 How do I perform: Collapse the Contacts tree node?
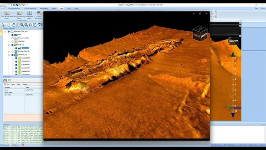tap(9, 55)
